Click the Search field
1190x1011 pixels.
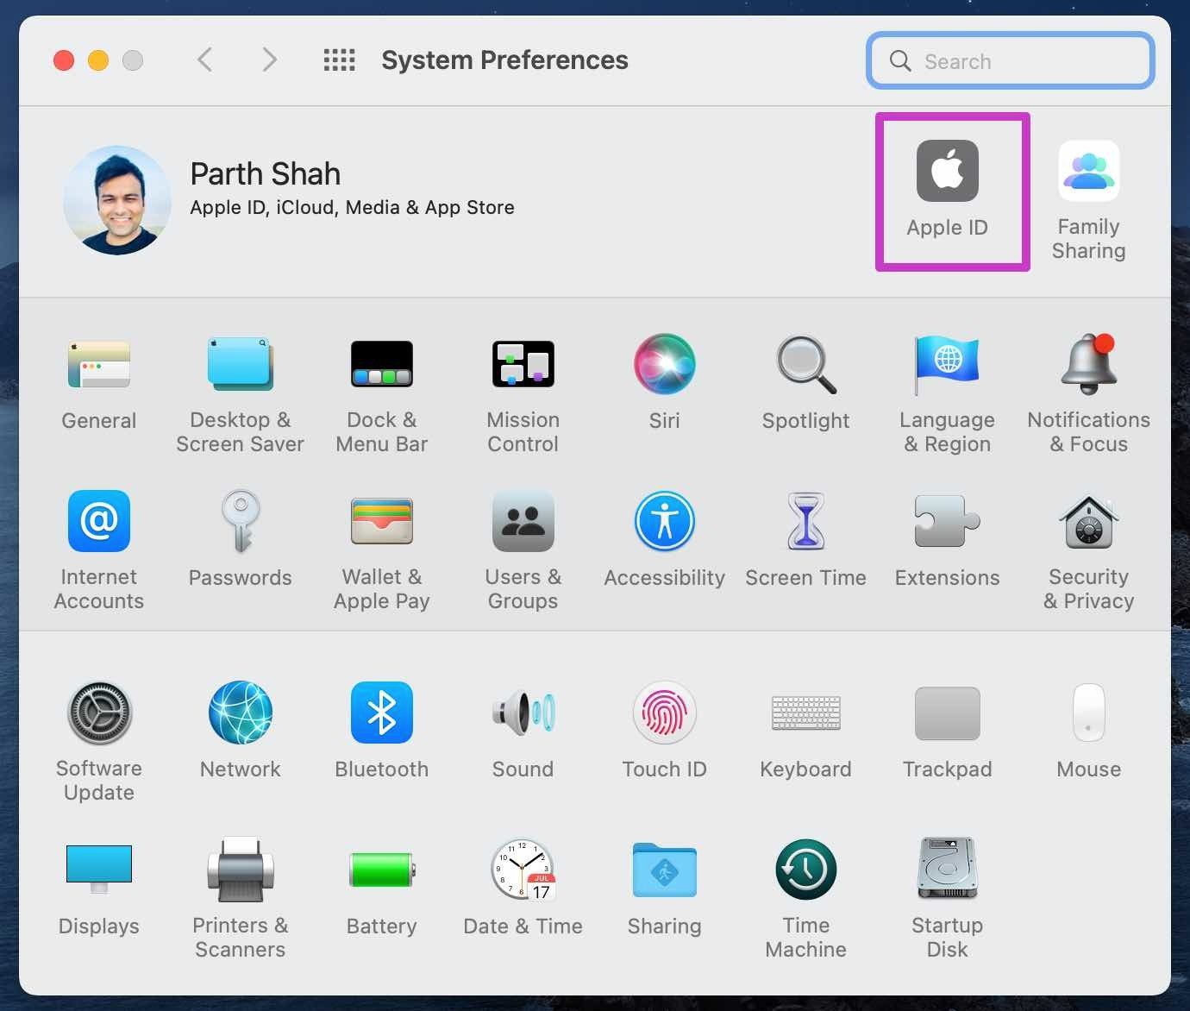tap(1010, 60)
